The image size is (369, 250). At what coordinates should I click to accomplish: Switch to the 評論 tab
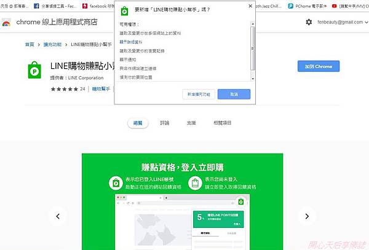point(164,123)
